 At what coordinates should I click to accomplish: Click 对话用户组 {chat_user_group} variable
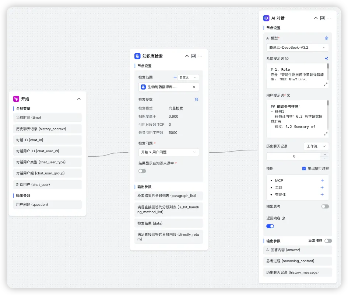tap(48, 173)
